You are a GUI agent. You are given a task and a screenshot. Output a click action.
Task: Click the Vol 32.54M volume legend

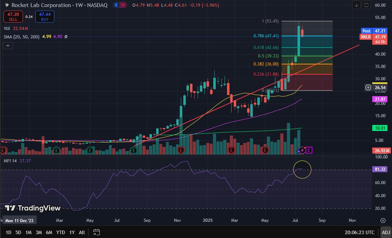(x=16, y=29)
